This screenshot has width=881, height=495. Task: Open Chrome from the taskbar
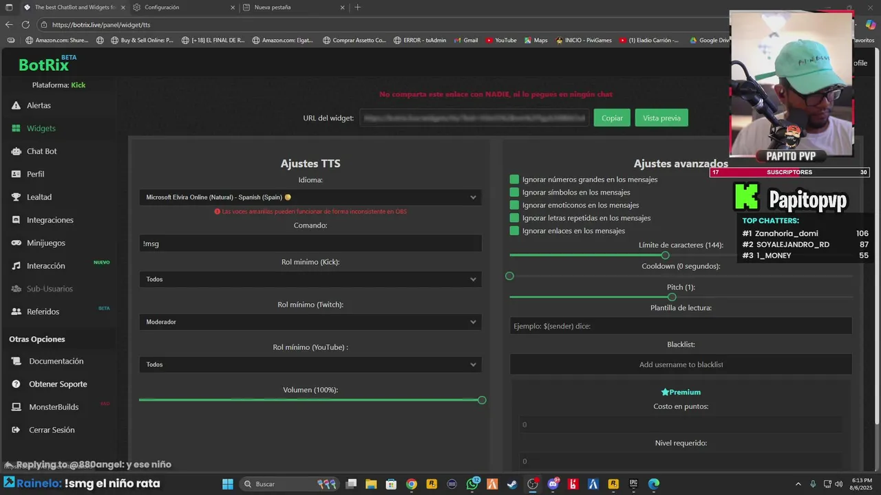point(411,484)
